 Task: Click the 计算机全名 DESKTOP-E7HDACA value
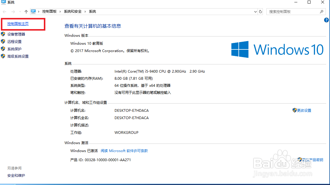tap(132, 118)
